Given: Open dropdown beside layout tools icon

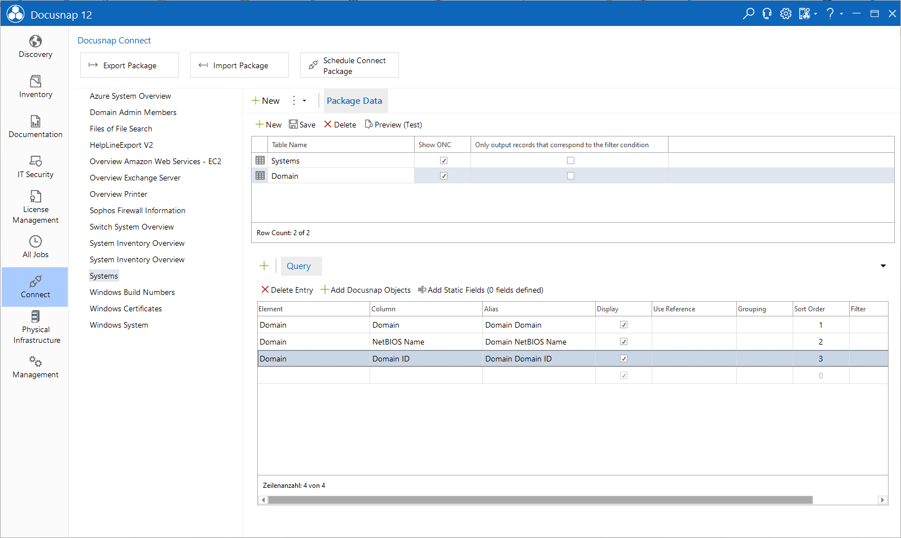Looking at the screenshot, I should (x=816, y=14).
